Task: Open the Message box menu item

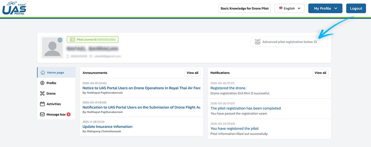Action: click(x=56, y=114)
